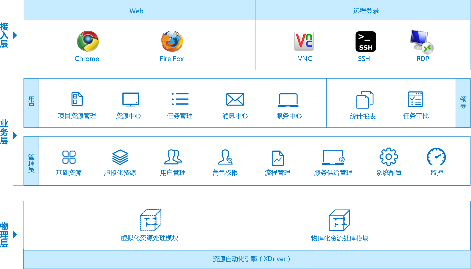Screen dimensions: 471x269
Task: Open the VNC remote login icon
Action: point(304,41)
